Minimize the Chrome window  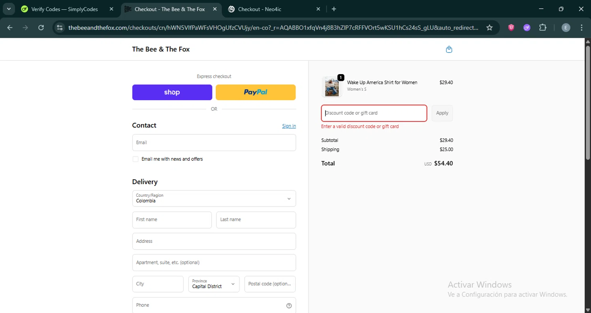pyautogui.click(x=541, y=9)
